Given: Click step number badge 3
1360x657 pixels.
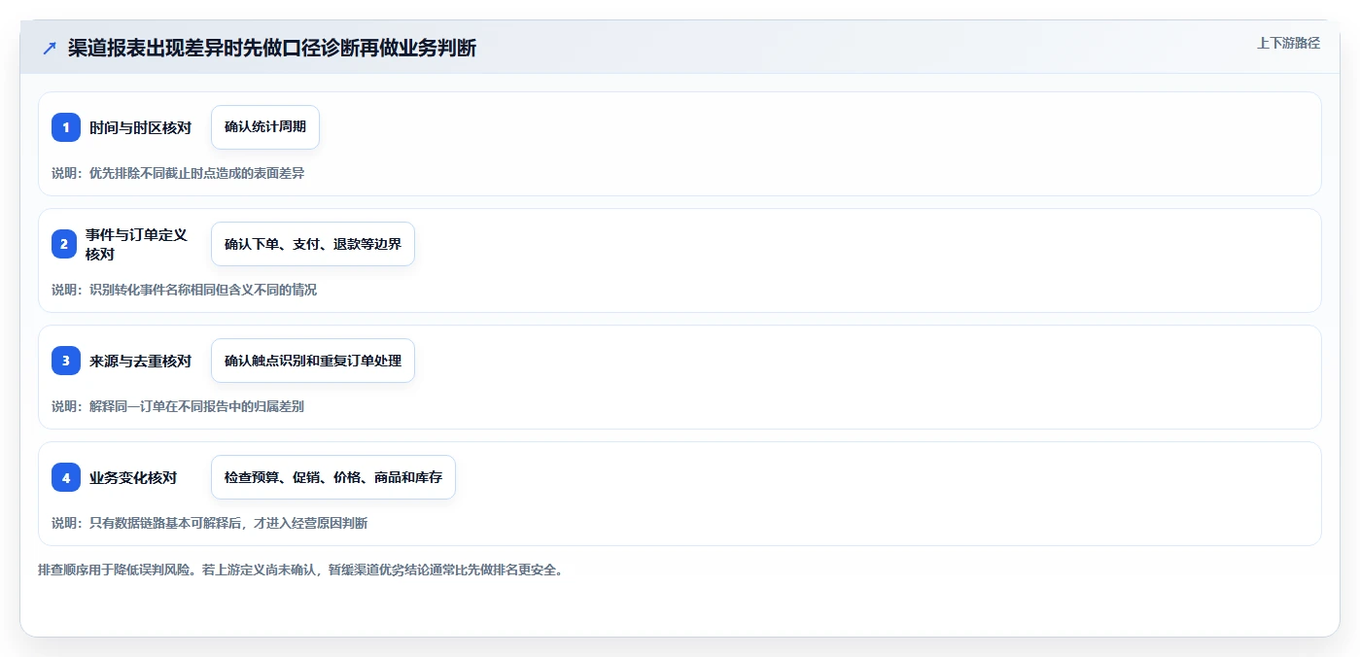Looking at the screenshot, I should pyautogui.click(x=66, y=361).
